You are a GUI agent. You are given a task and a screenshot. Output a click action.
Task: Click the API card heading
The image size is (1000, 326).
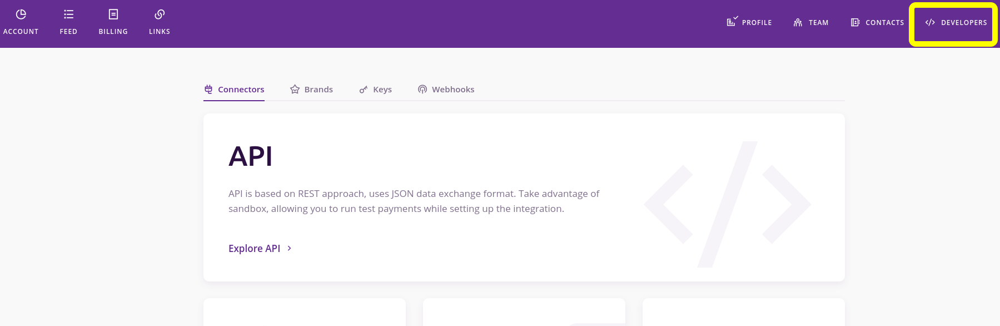click(251, 156)
